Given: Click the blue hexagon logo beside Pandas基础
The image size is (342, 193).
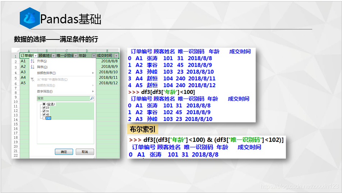Looking at the screenshot, I should (30, 18).
